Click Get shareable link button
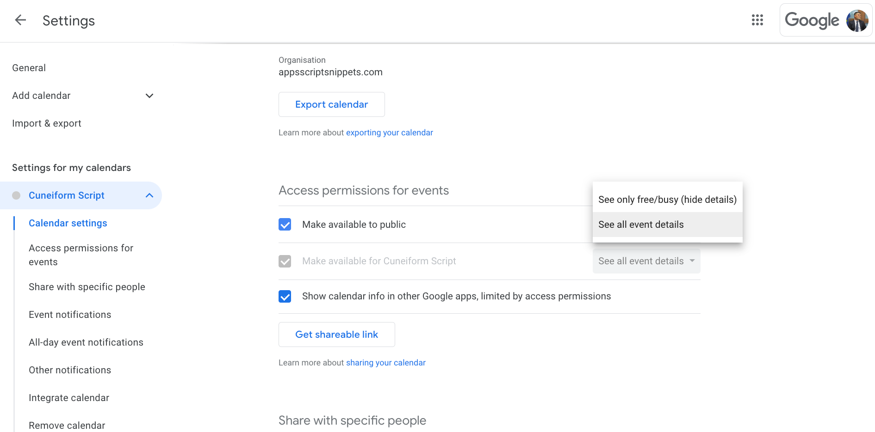875x432 pixels. click(x=336, y=335)
